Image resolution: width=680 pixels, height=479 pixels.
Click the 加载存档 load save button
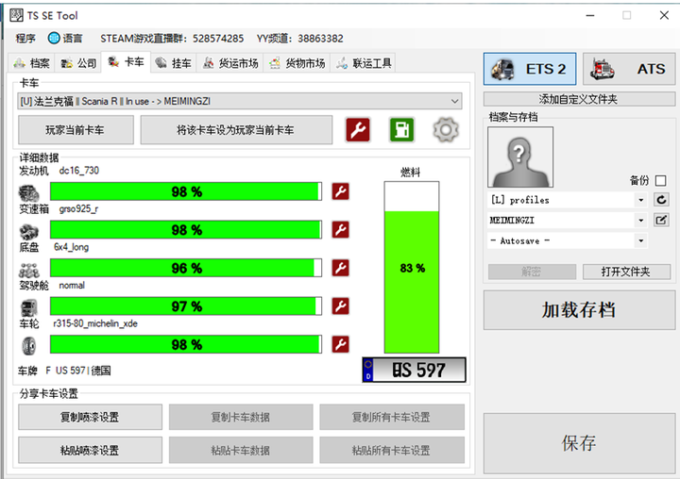coord(579,310)
